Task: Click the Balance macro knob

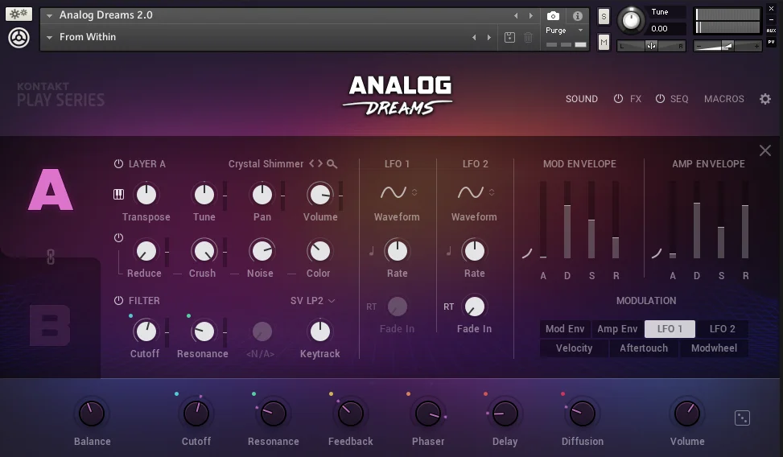Action: pyautogui.click(x=92, y=414)
